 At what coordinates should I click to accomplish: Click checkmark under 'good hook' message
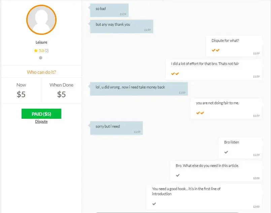(x=154, y=204)
